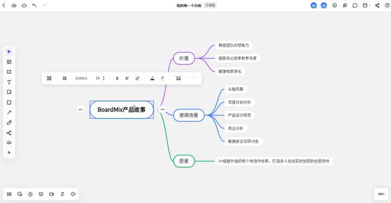Open the fill color picker
The image size is (391, 203).
coord(153,78)
